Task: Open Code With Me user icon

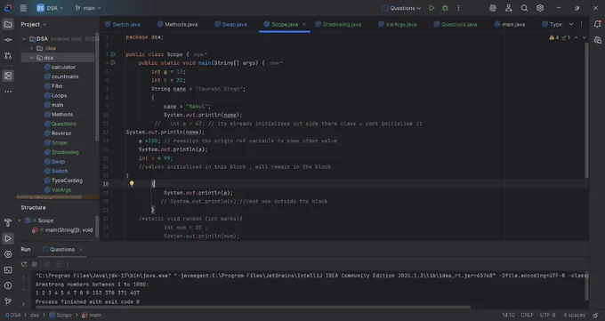Action: click(x=509, y=8)
